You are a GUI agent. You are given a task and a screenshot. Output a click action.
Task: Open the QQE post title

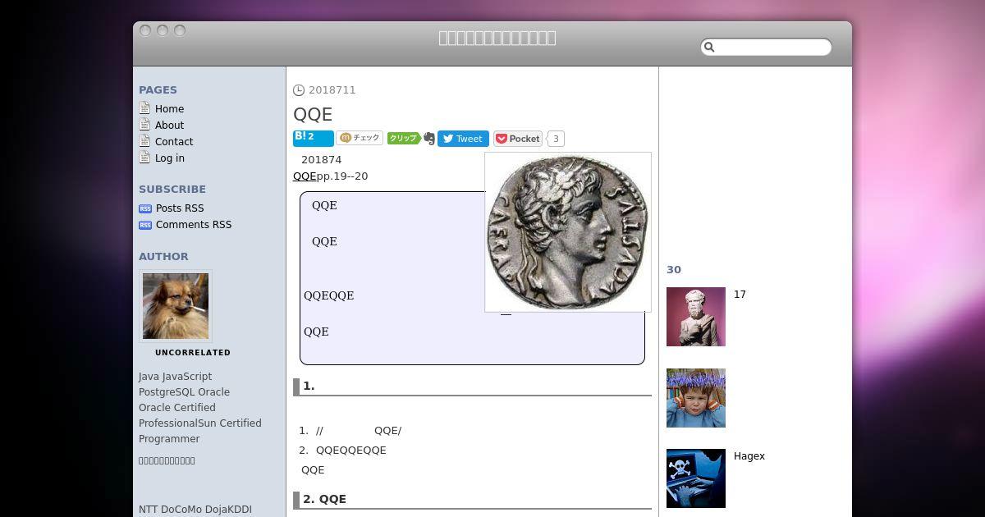point(313,114)
